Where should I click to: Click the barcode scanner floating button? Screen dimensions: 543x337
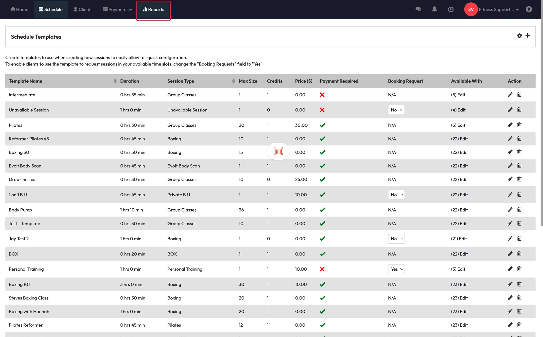tap(278, 151)
